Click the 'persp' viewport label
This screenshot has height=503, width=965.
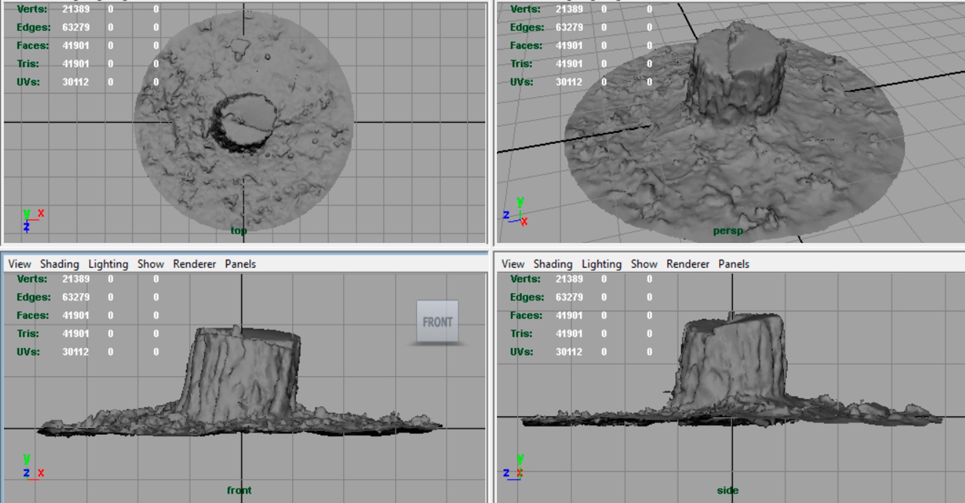[x=728, y=231]
